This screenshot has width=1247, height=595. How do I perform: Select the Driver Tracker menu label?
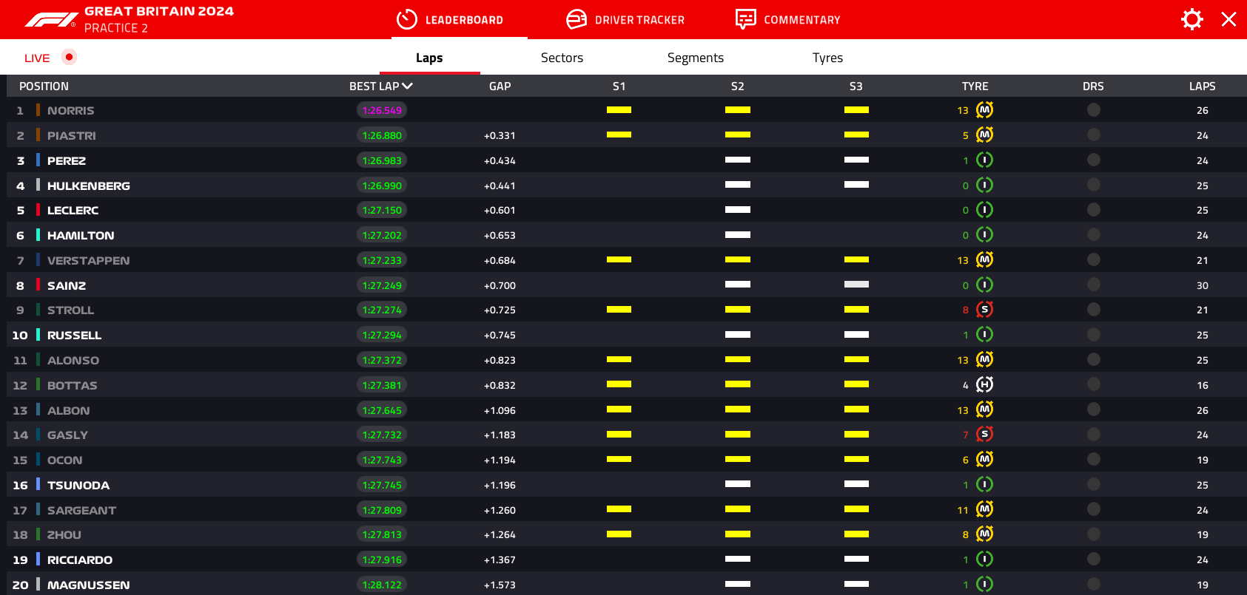click(x=639, y=20)
